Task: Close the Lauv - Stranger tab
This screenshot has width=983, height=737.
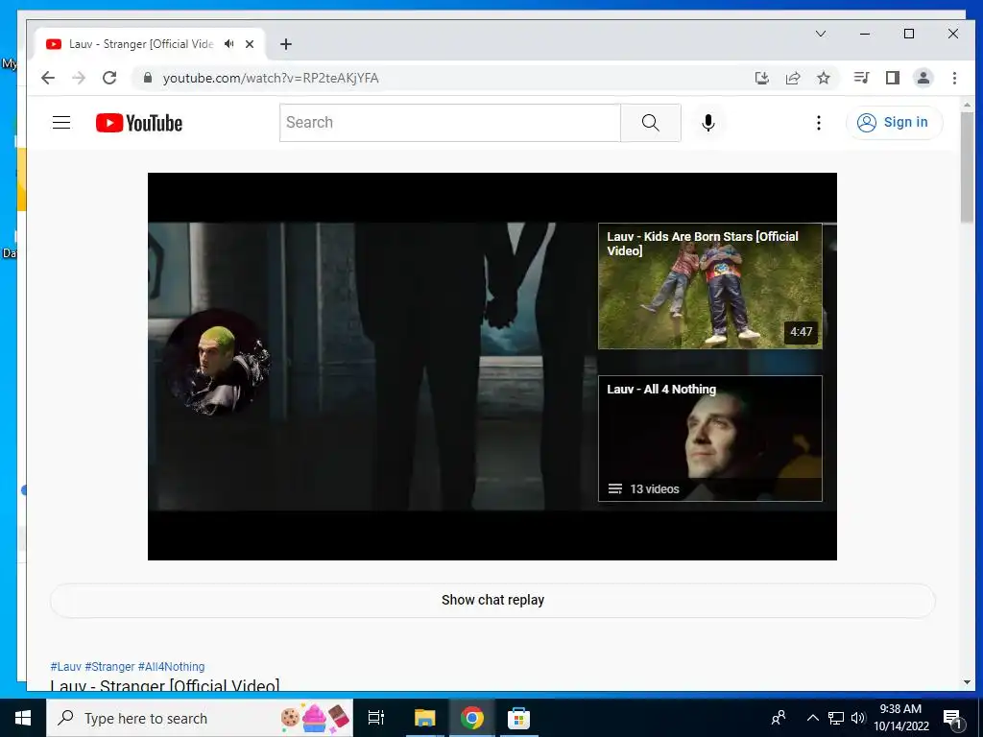Action: point(250,44)
